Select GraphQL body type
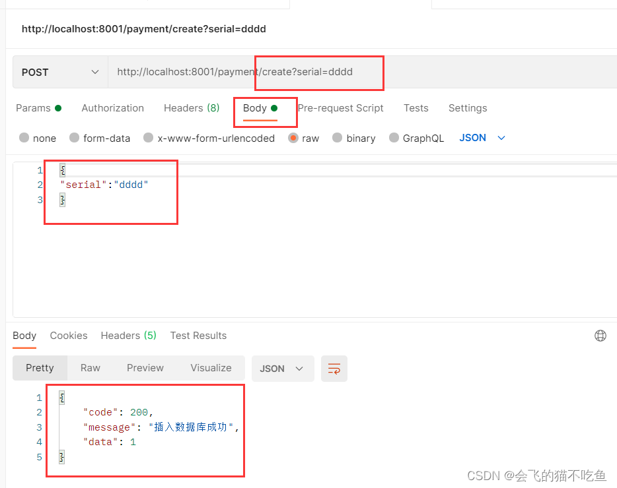The width and height of the screenshot is (617, 488). coord(394,138)
